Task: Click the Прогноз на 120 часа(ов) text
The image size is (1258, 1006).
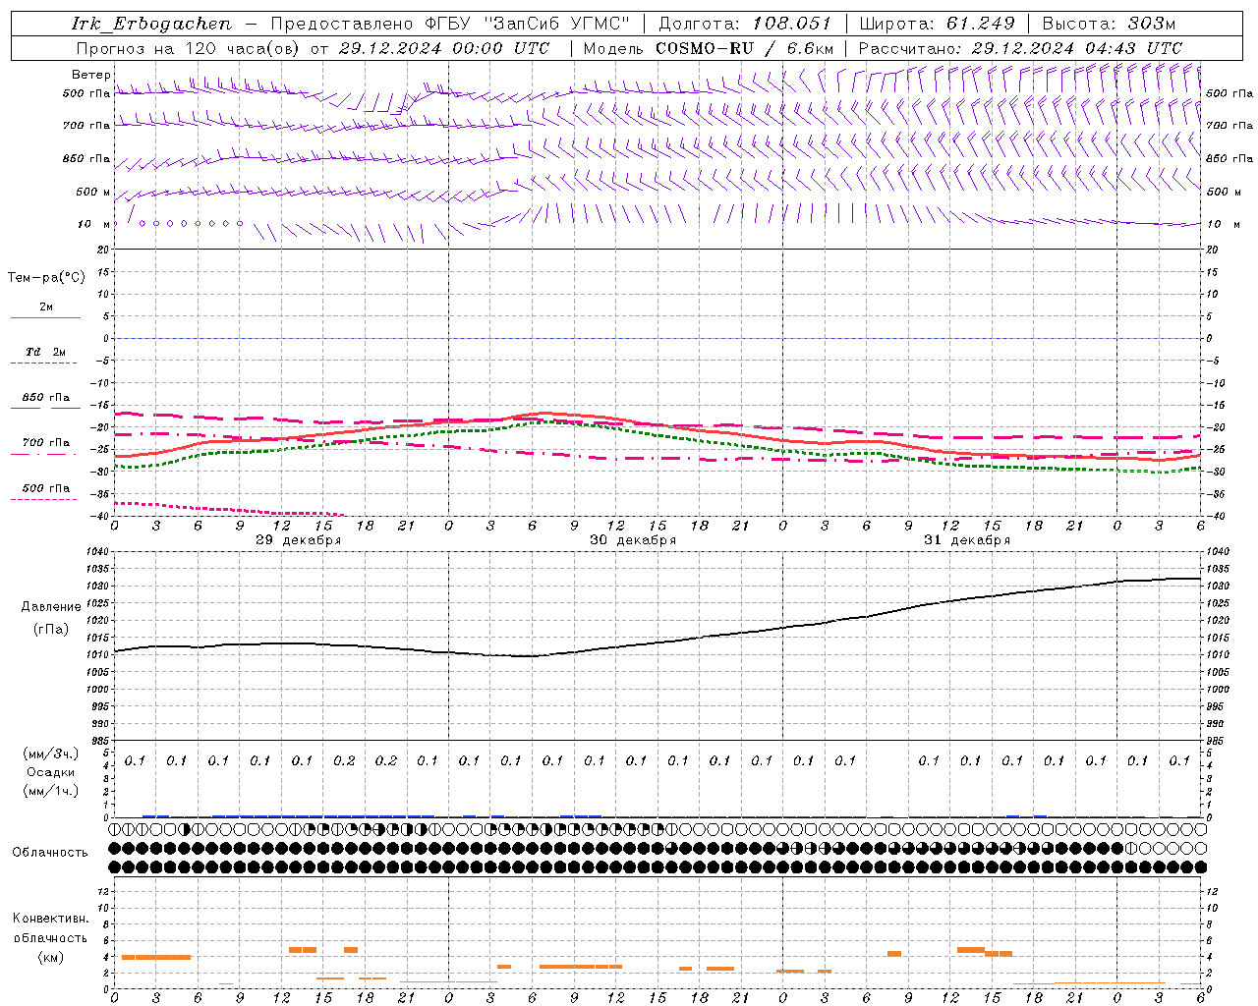Action: click(x=190, y=48)
